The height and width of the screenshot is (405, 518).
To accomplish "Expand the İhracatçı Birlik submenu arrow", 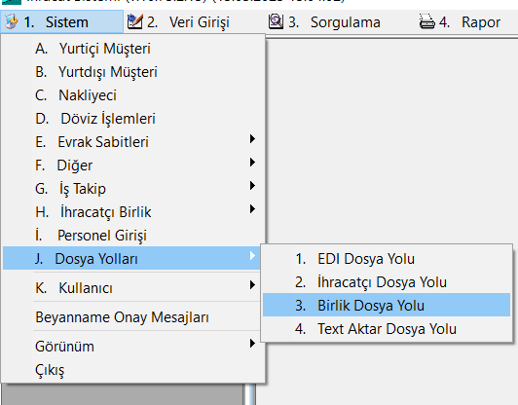I will 252,208.
